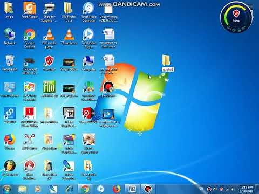Screen dimensions: 259x194
Task: Open the Foxit Reader desktop shortcut
Action: click(30, 10)
